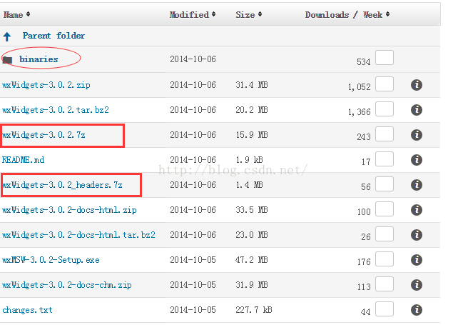Download wxWidgets-3.0.2-docs-chm.zip
The width and height of the screenshot is (453, 325).
pos(67,285)
